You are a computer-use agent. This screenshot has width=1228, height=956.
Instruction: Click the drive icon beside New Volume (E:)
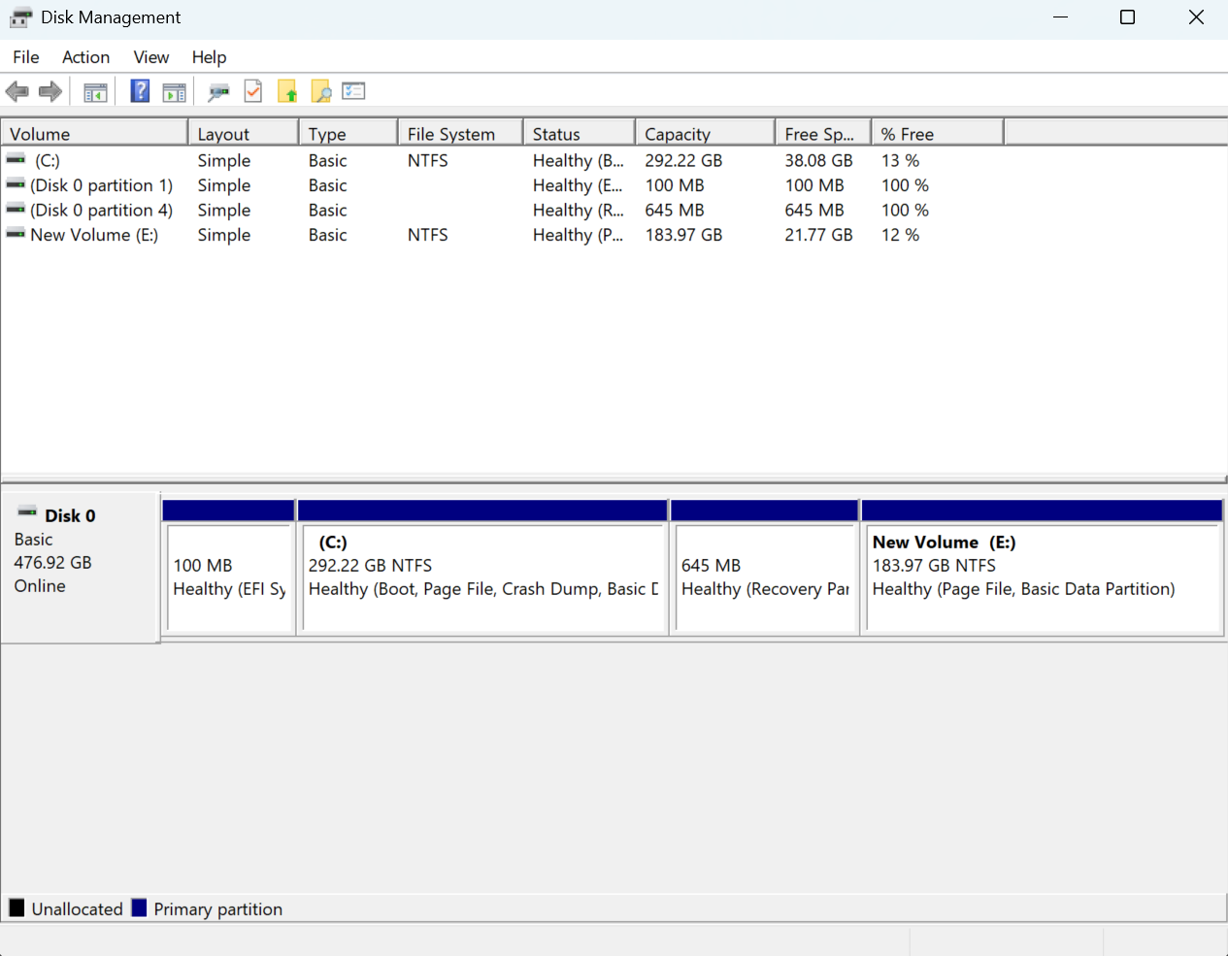tap(16, 233)
